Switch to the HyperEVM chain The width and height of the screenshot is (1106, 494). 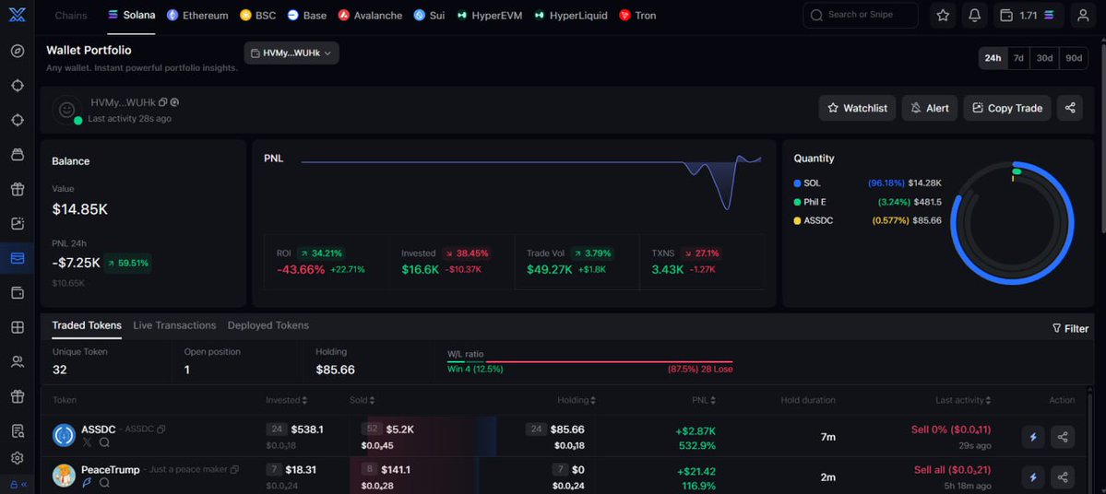pos(490,15)
